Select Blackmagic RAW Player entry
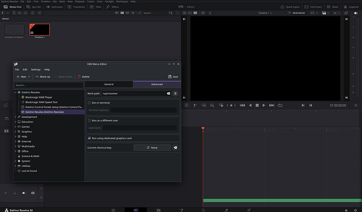This screenshot has width=362, height=212. [38, 98]
